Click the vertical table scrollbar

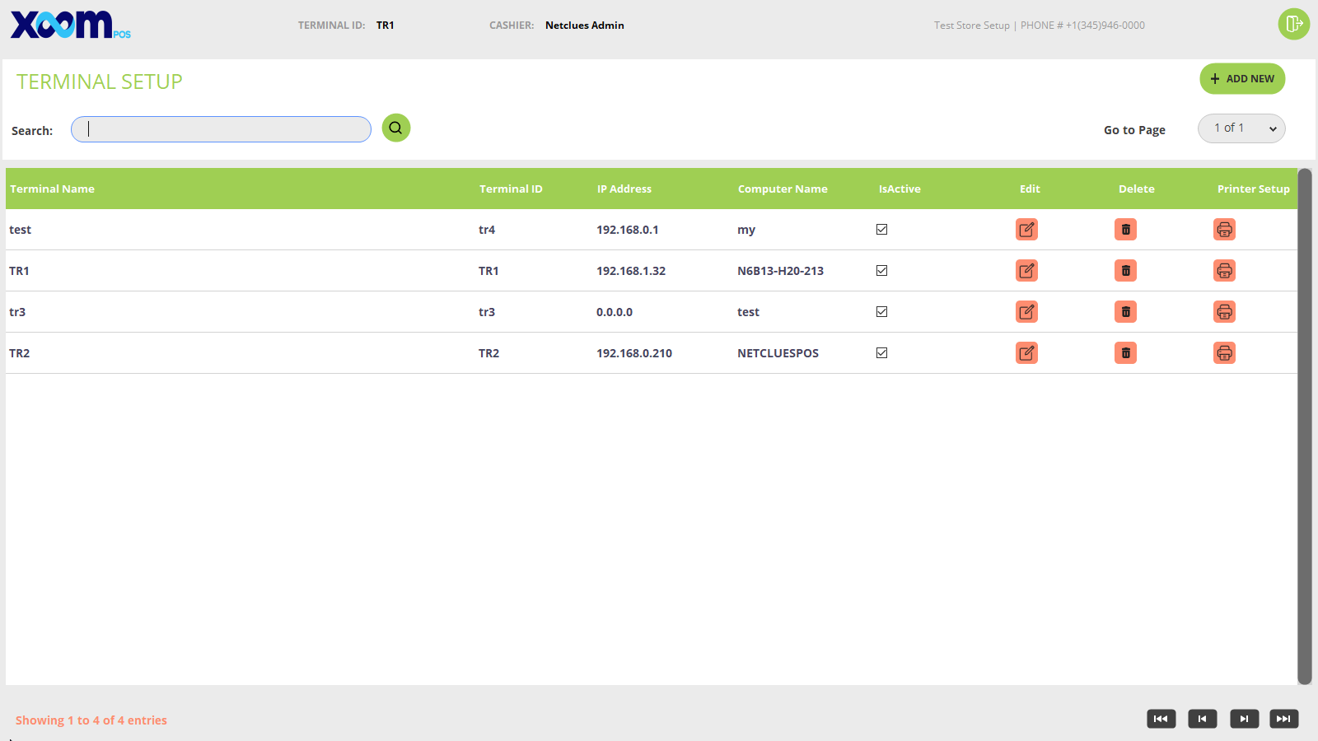(x=1304, y=426)
